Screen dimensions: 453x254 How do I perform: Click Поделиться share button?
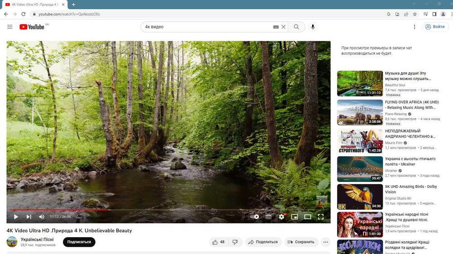[x=263, y=242]
